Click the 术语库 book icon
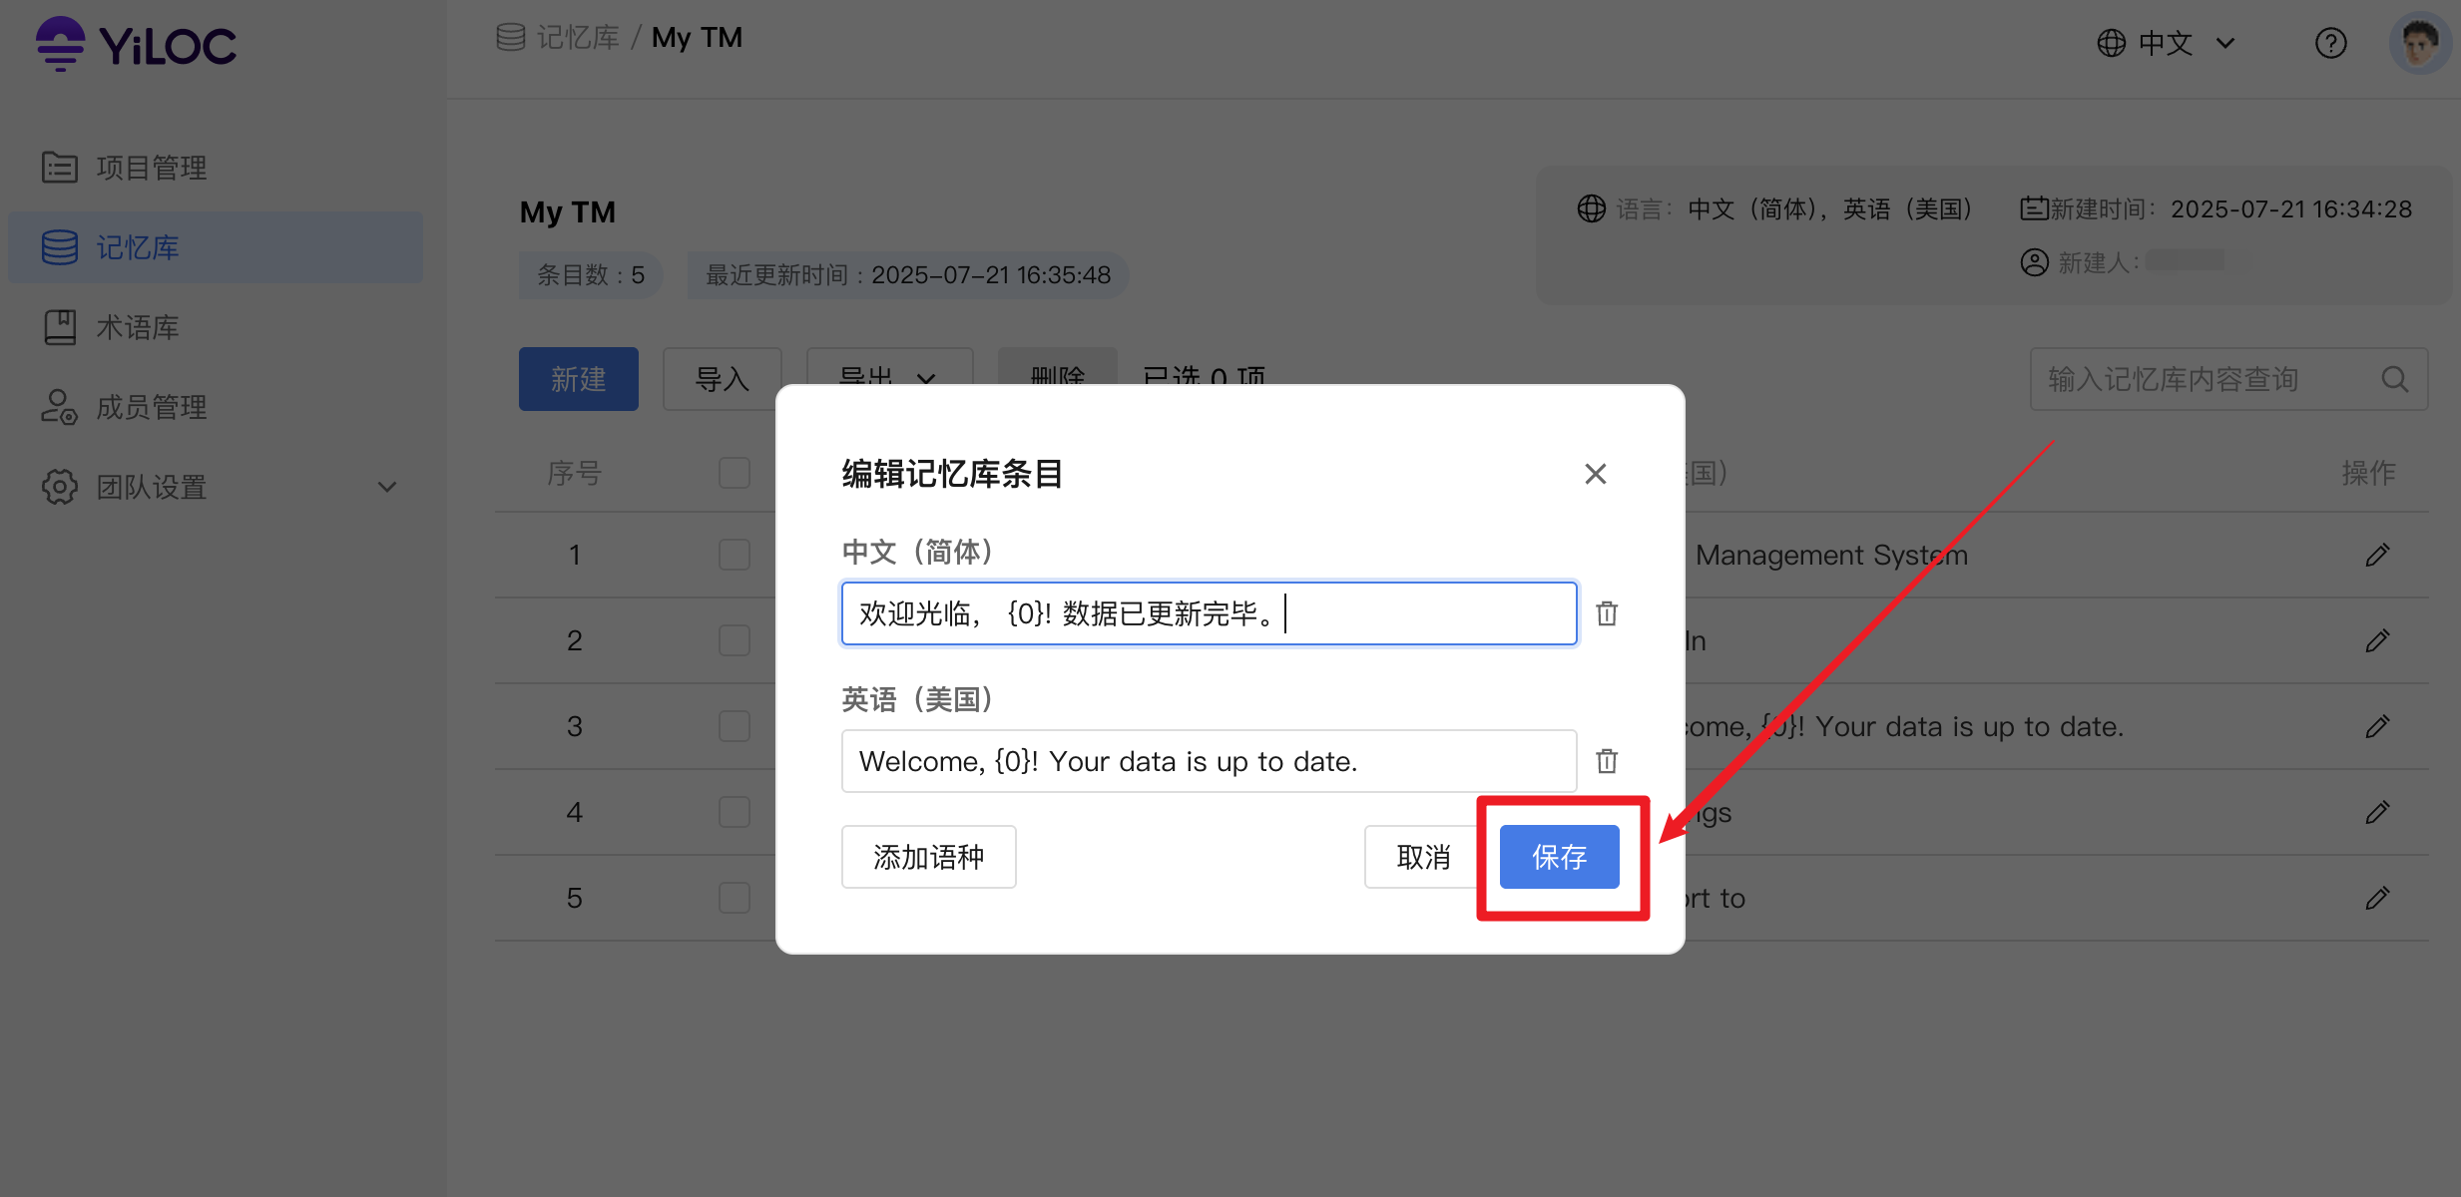This screenshot has height=1197, width=2461. coord(60,327)
